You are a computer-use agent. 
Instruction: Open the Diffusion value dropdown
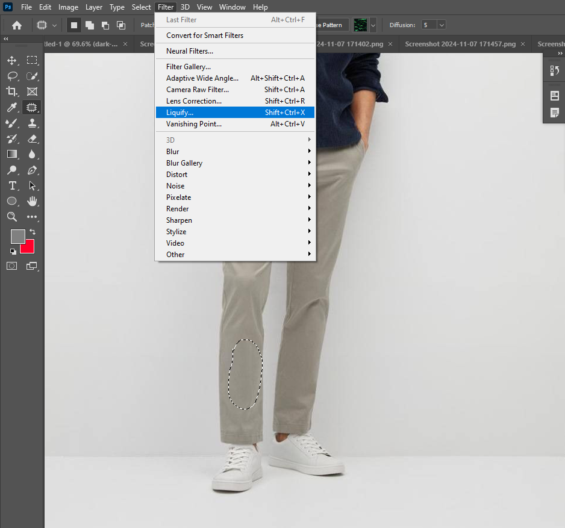pos(442,25)
